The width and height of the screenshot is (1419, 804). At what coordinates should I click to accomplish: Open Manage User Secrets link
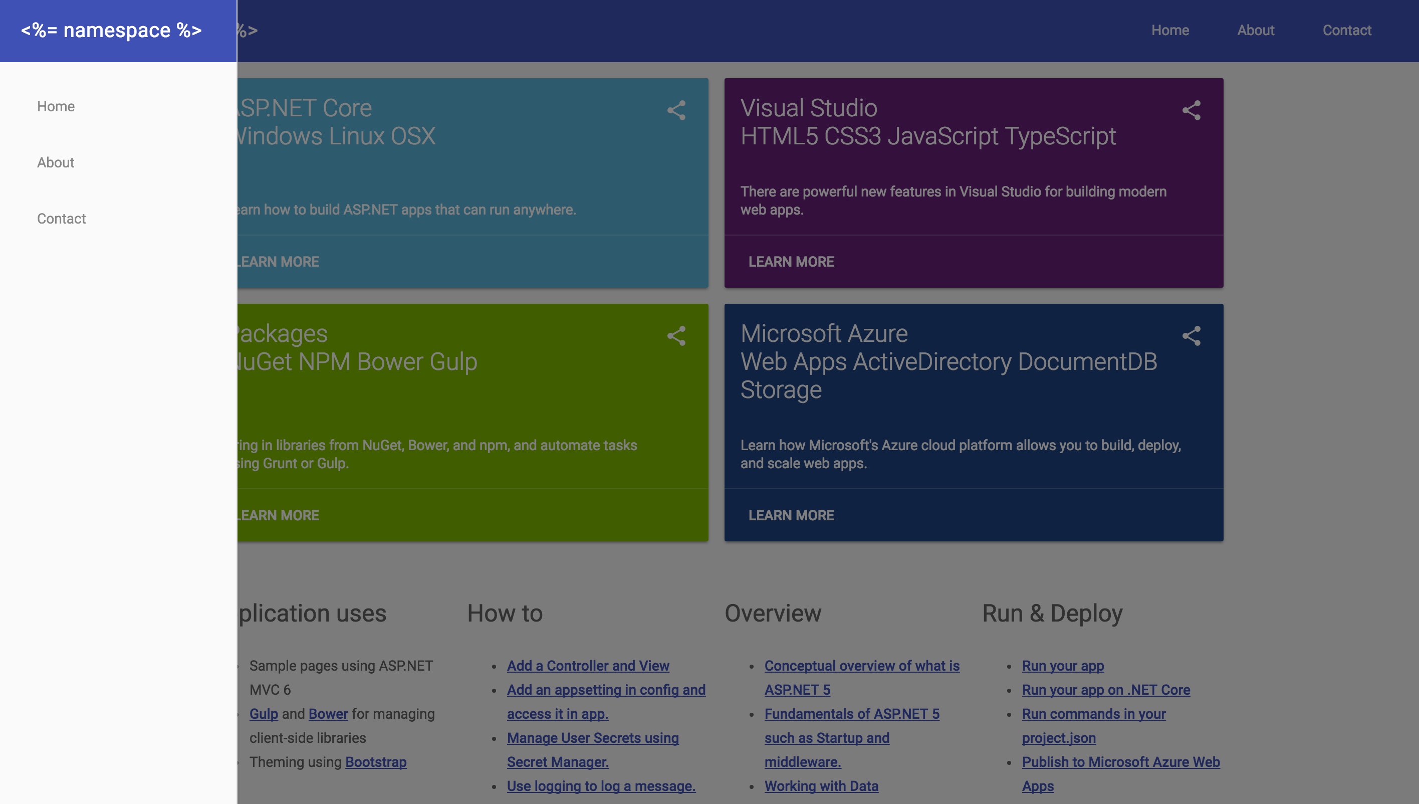[x=593, y=749]
